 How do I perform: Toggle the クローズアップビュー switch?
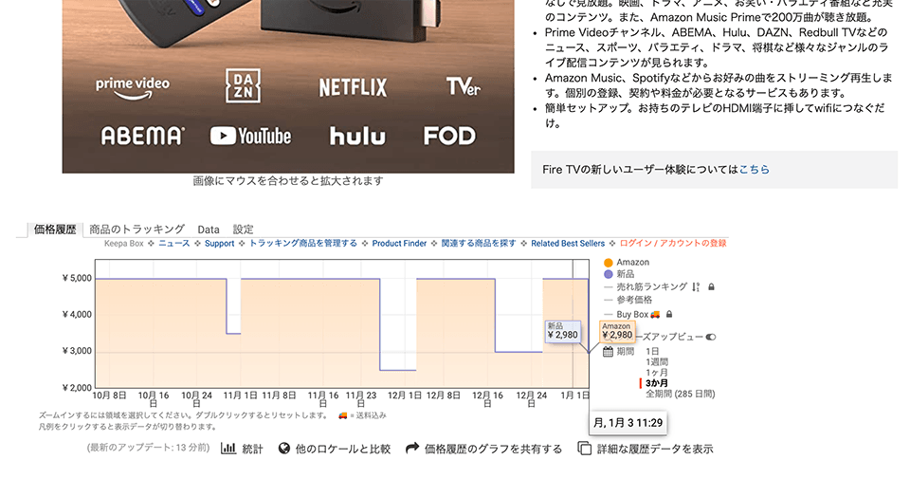(x=710, y=337)
